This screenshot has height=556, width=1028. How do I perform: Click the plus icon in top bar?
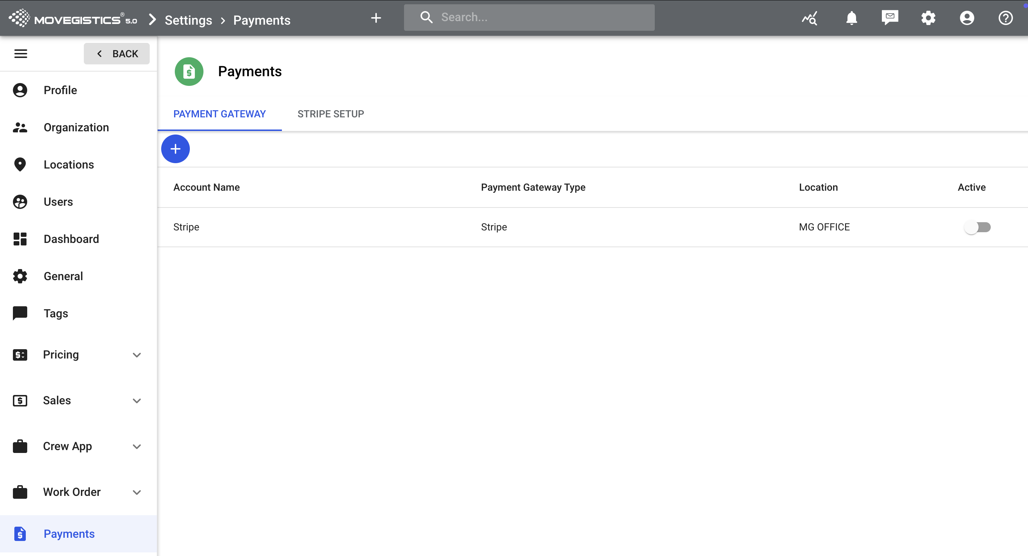tap(376, 18)
